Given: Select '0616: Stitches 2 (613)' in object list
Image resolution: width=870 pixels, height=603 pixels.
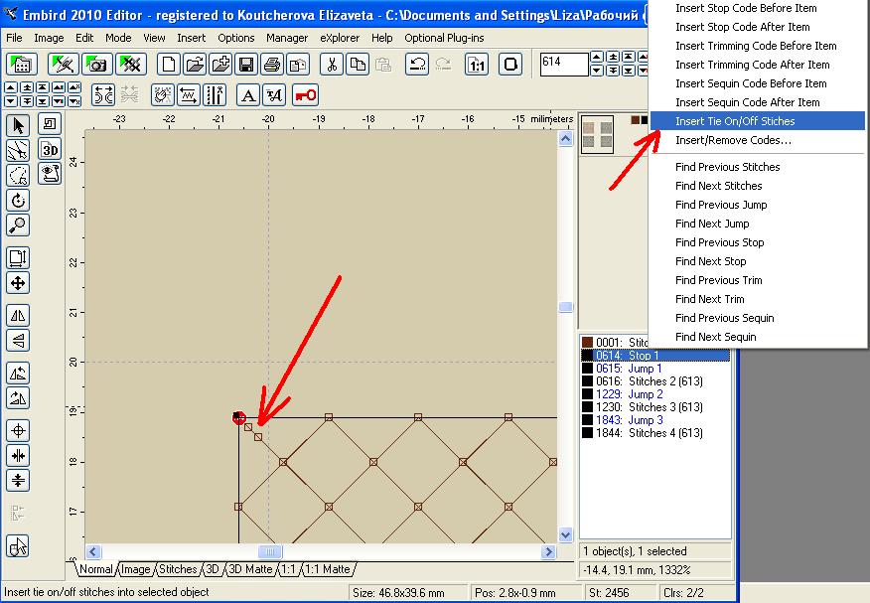Looking at the screenshot, I should coord(650,381).
